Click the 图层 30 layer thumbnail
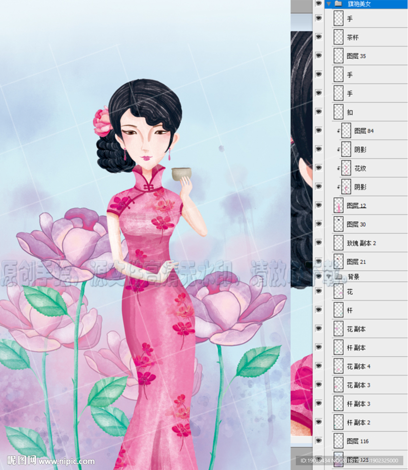The image size is (408, 470). pos(338,224)
